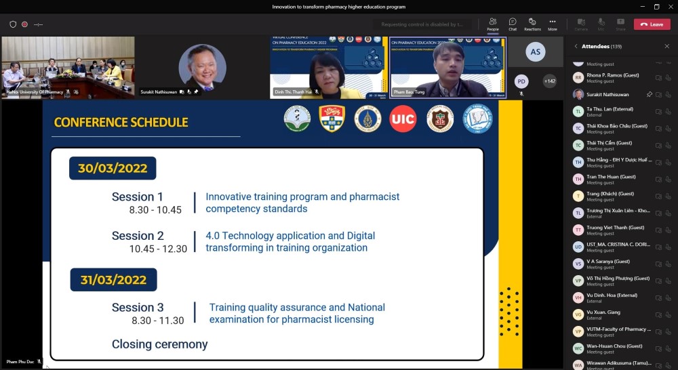The image size is (678, 370).
Task: Open the meeting Chat
Action: 513,24
